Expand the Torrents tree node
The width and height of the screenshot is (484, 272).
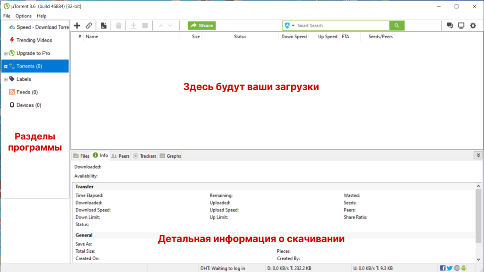coord(6,67)
